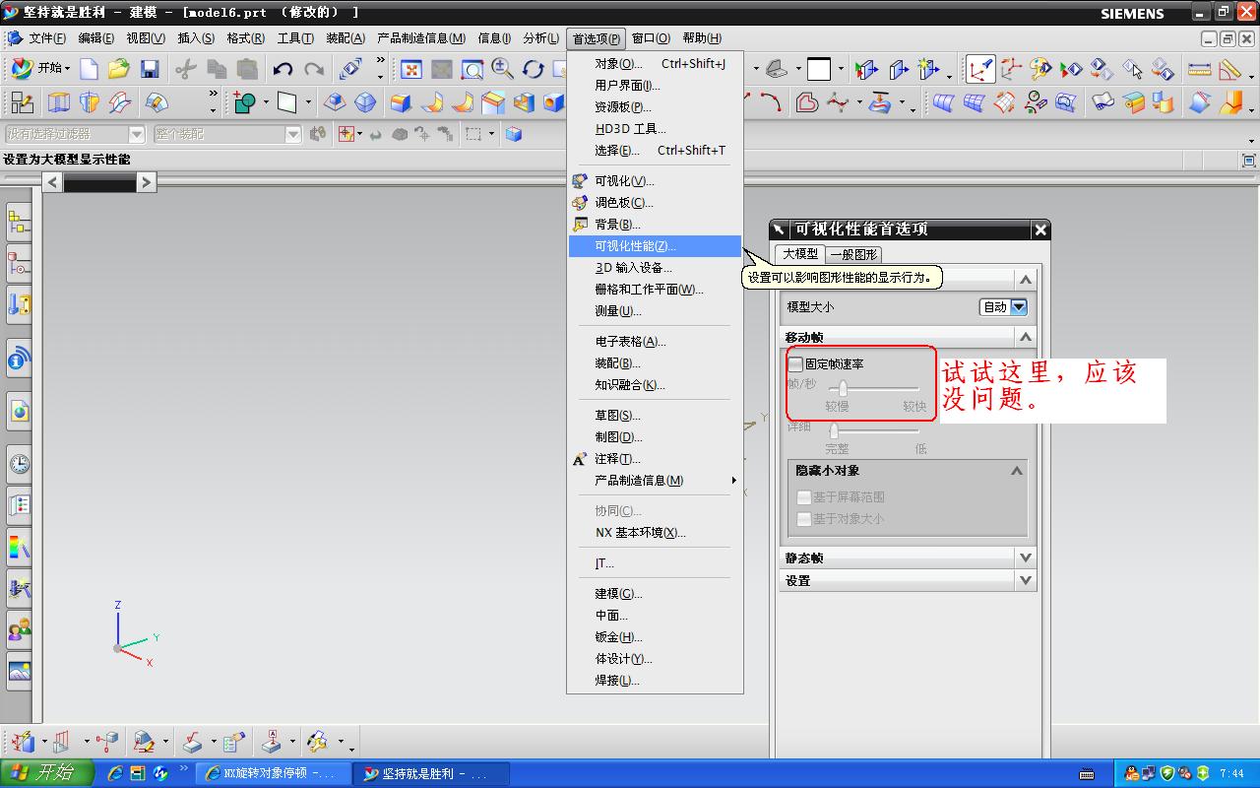Image resolution: width=1260 pixels, height=788 pixels.
Task: Switch to the 一般图形 tab
Action: tap(853, 254)
